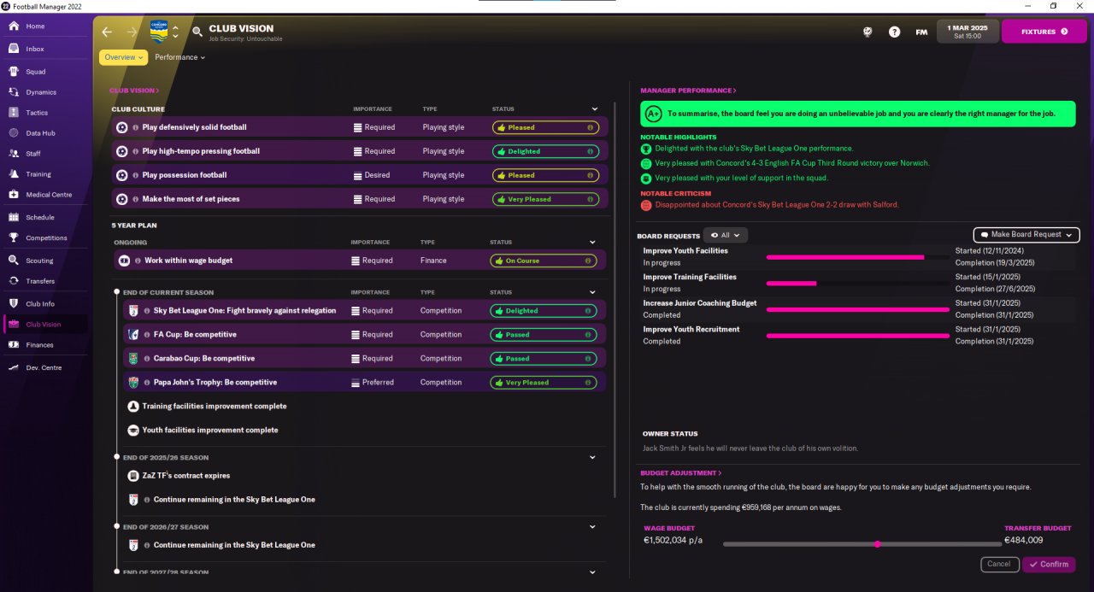Collapse the End of 2026/27 Season chevron
1094x592 pixels.
(593, 526)
